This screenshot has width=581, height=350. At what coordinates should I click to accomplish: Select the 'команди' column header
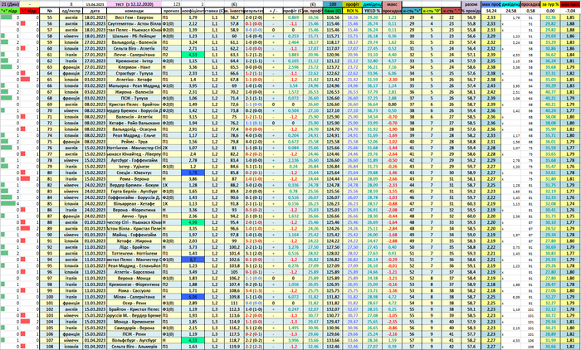[x=134, y=11]
